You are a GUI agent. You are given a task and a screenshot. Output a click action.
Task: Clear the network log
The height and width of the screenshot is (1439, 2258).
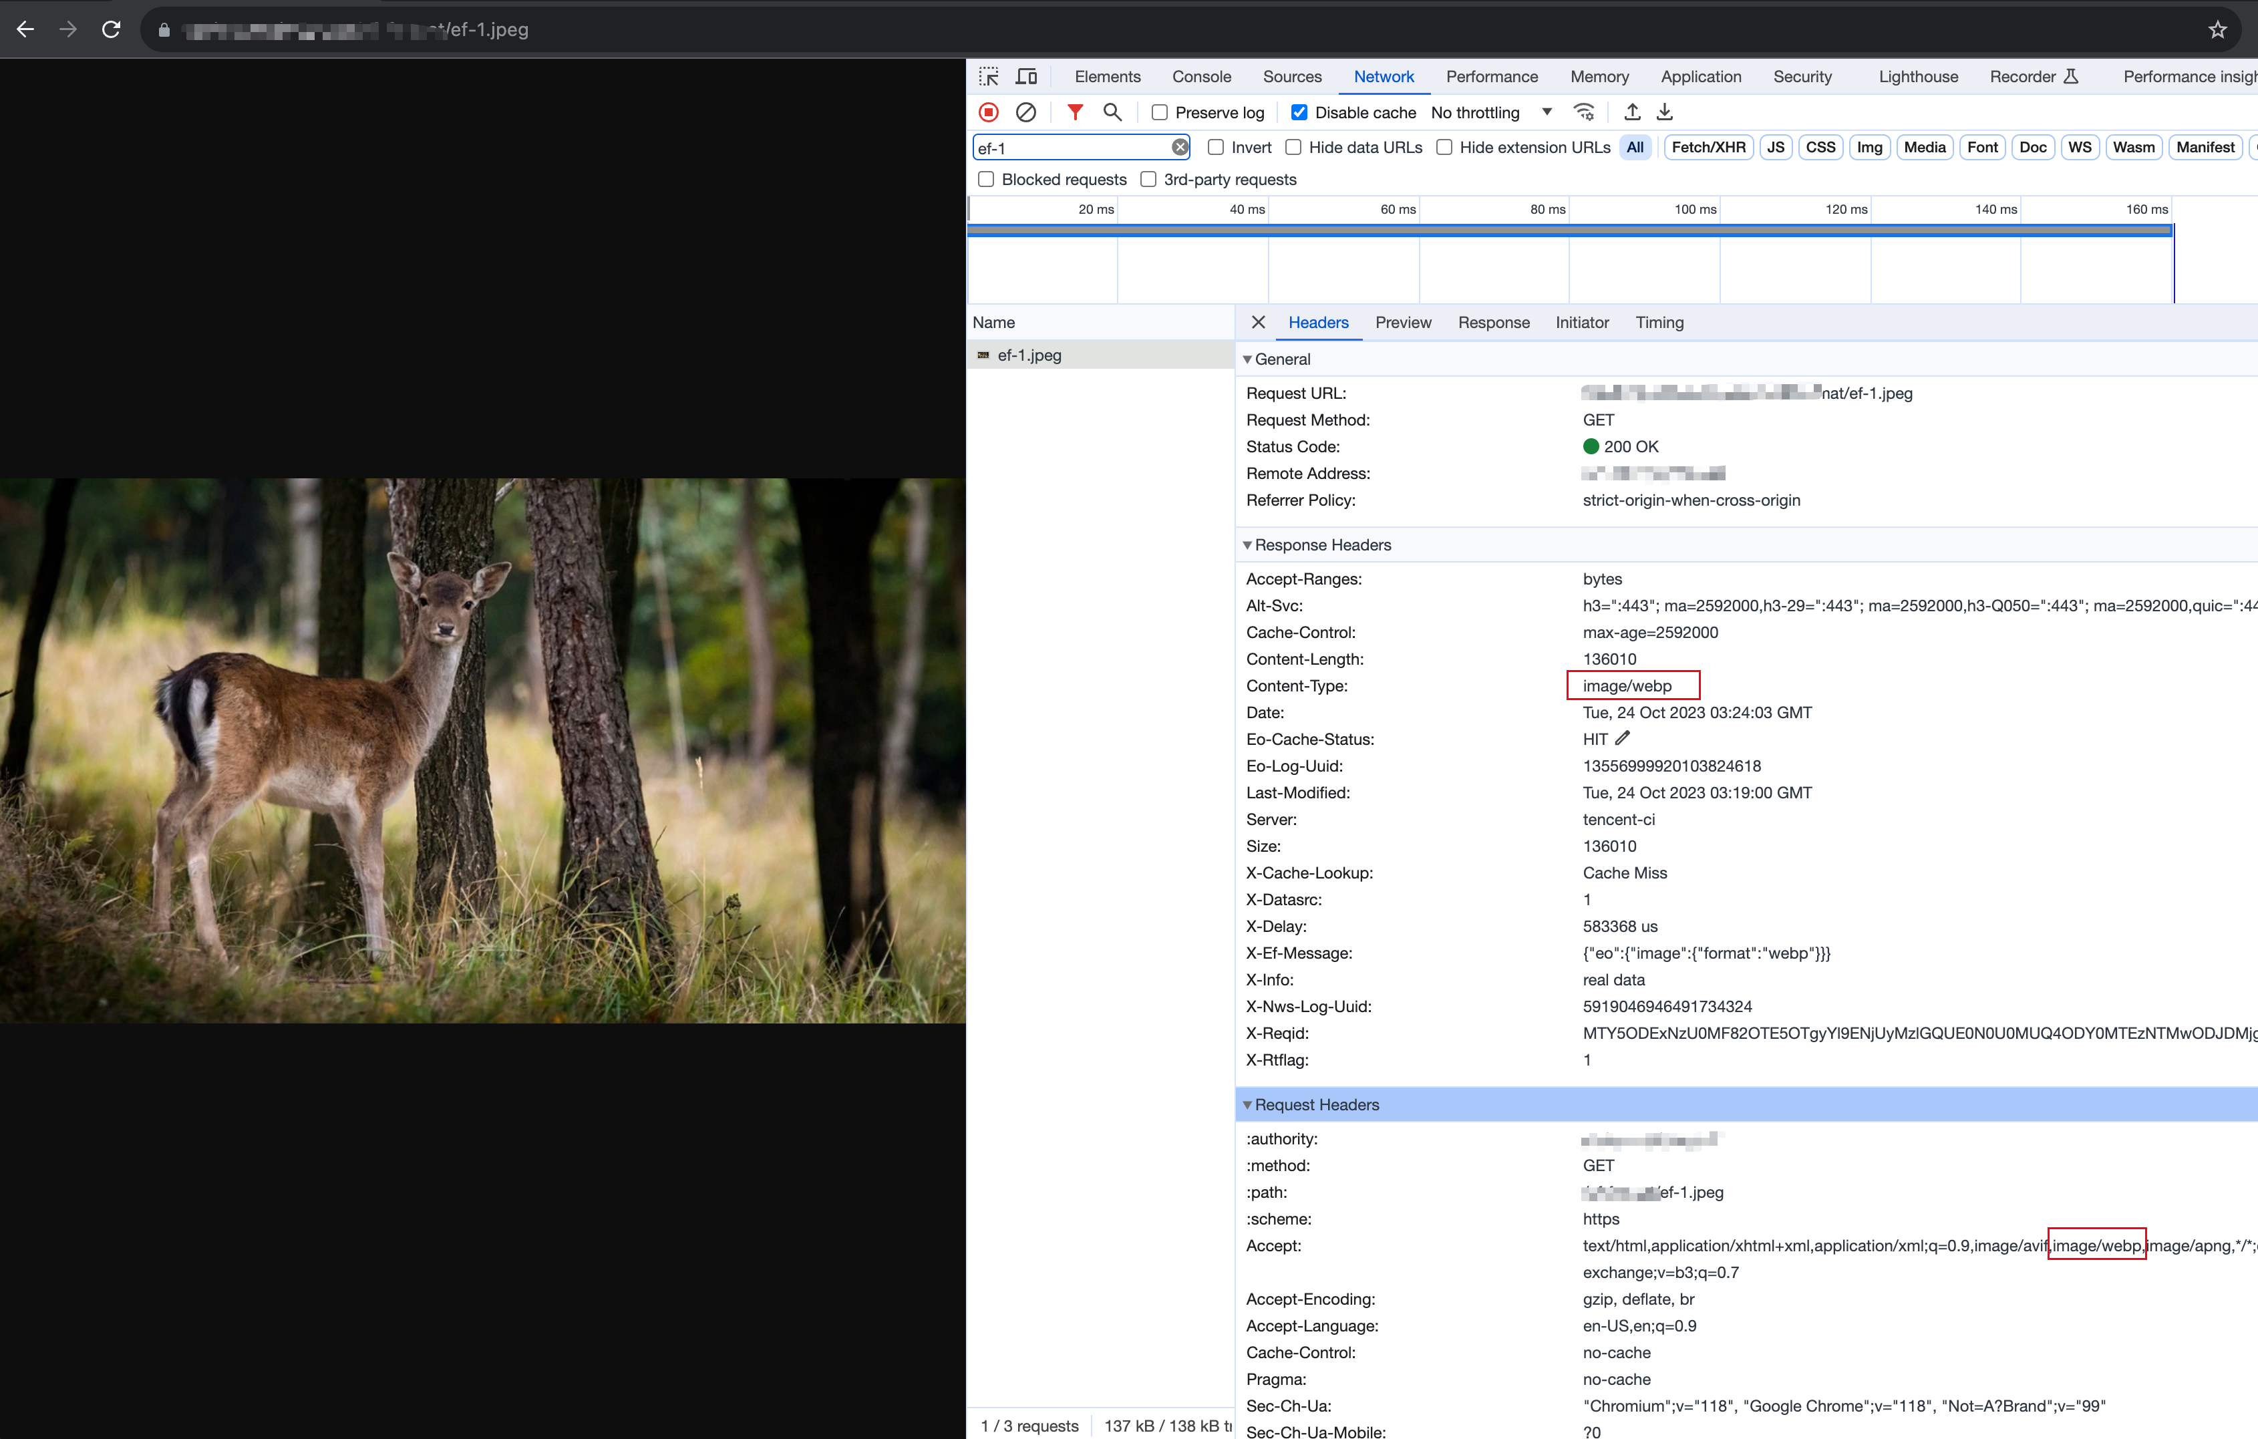[x=1026, y=112]
